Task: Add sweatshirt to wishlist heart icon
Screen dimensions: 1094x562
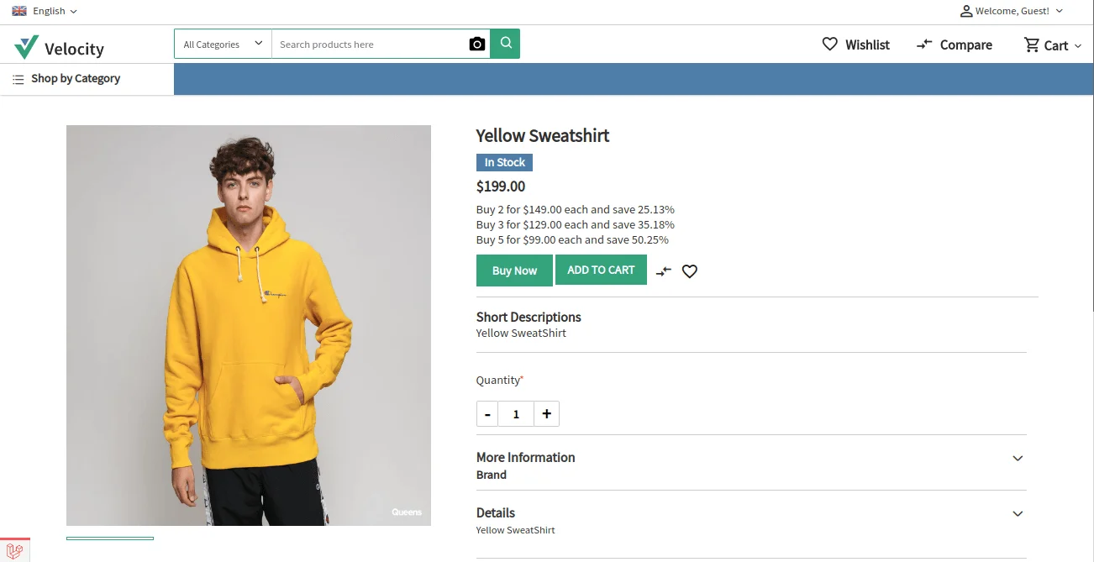Action: tap(690, 271)
